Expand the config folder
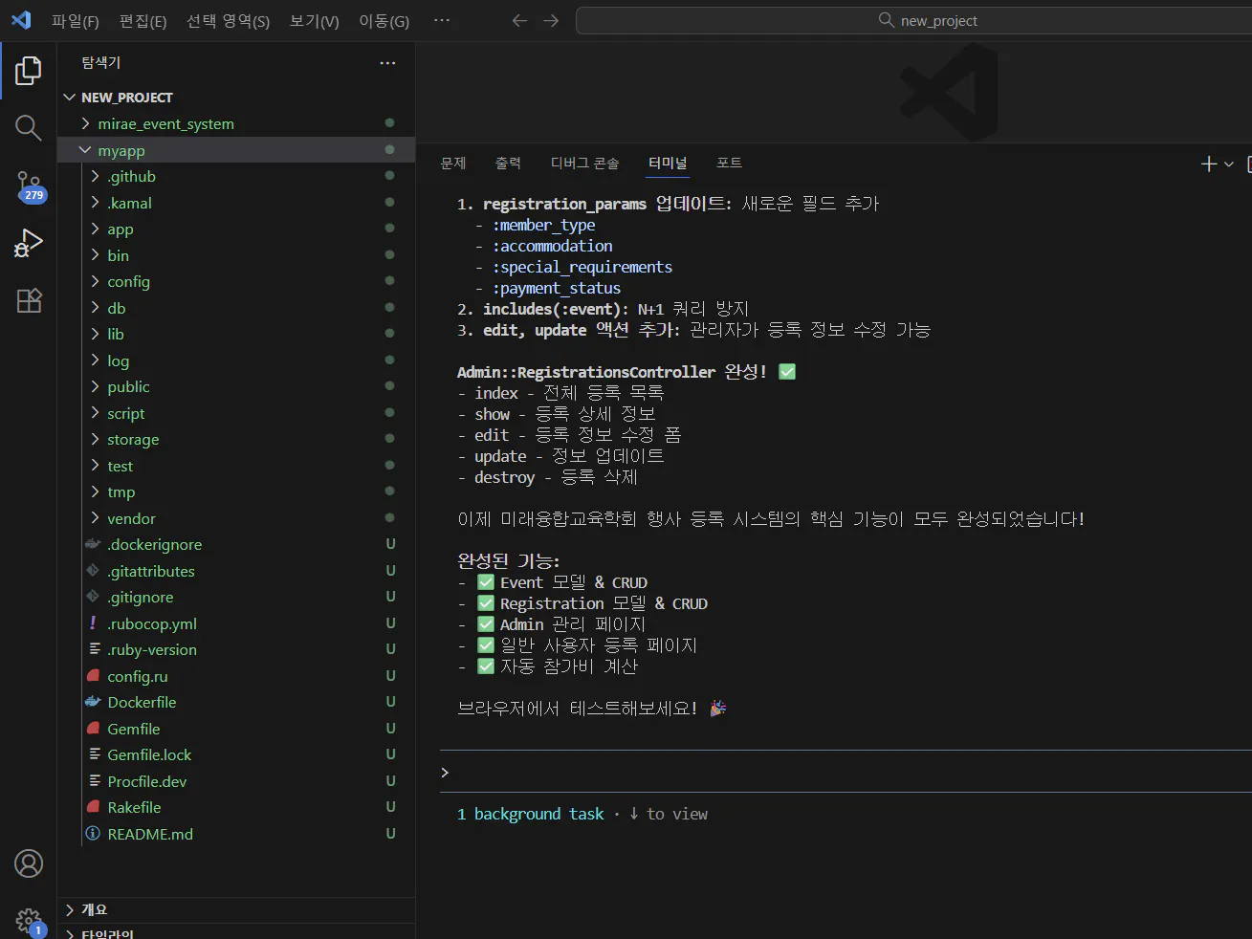The width and height of the screenshot is (1252, 939). tap(128, 281)
